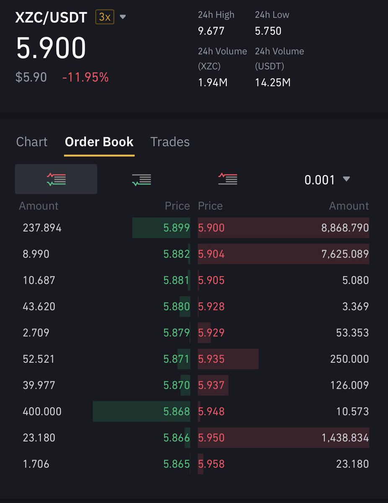
Task: Select bid price 5.871
Action: (x=176, y=359)
